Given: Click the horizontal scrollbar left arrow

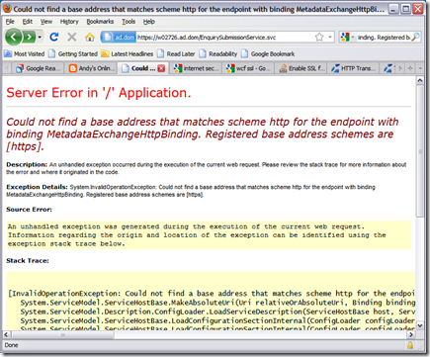Looking at the screenshot, I should tap(7, 334).
